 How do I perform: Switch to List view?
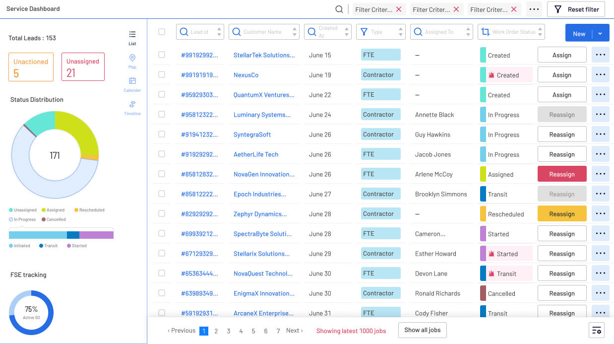click(132, 38)
